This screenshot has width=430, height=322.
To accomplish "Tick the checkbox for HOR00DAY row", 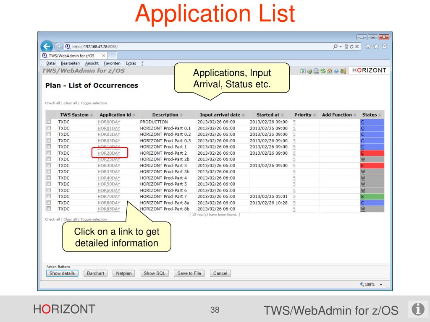I will (x=49, y=122).
